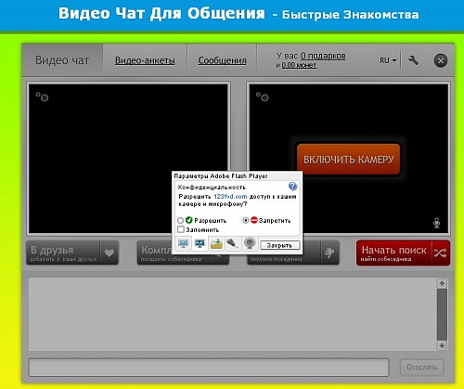The image size is (464, 389).
Task: Click the ВКЛЮЧИТЬ КАМЕРУ button
Action: tap(348, 159)
